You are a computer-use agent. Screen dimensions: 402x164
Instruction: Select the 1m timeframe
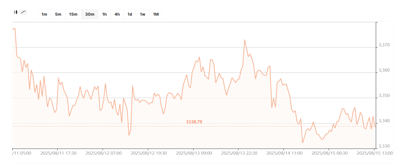tap(44, 14)
